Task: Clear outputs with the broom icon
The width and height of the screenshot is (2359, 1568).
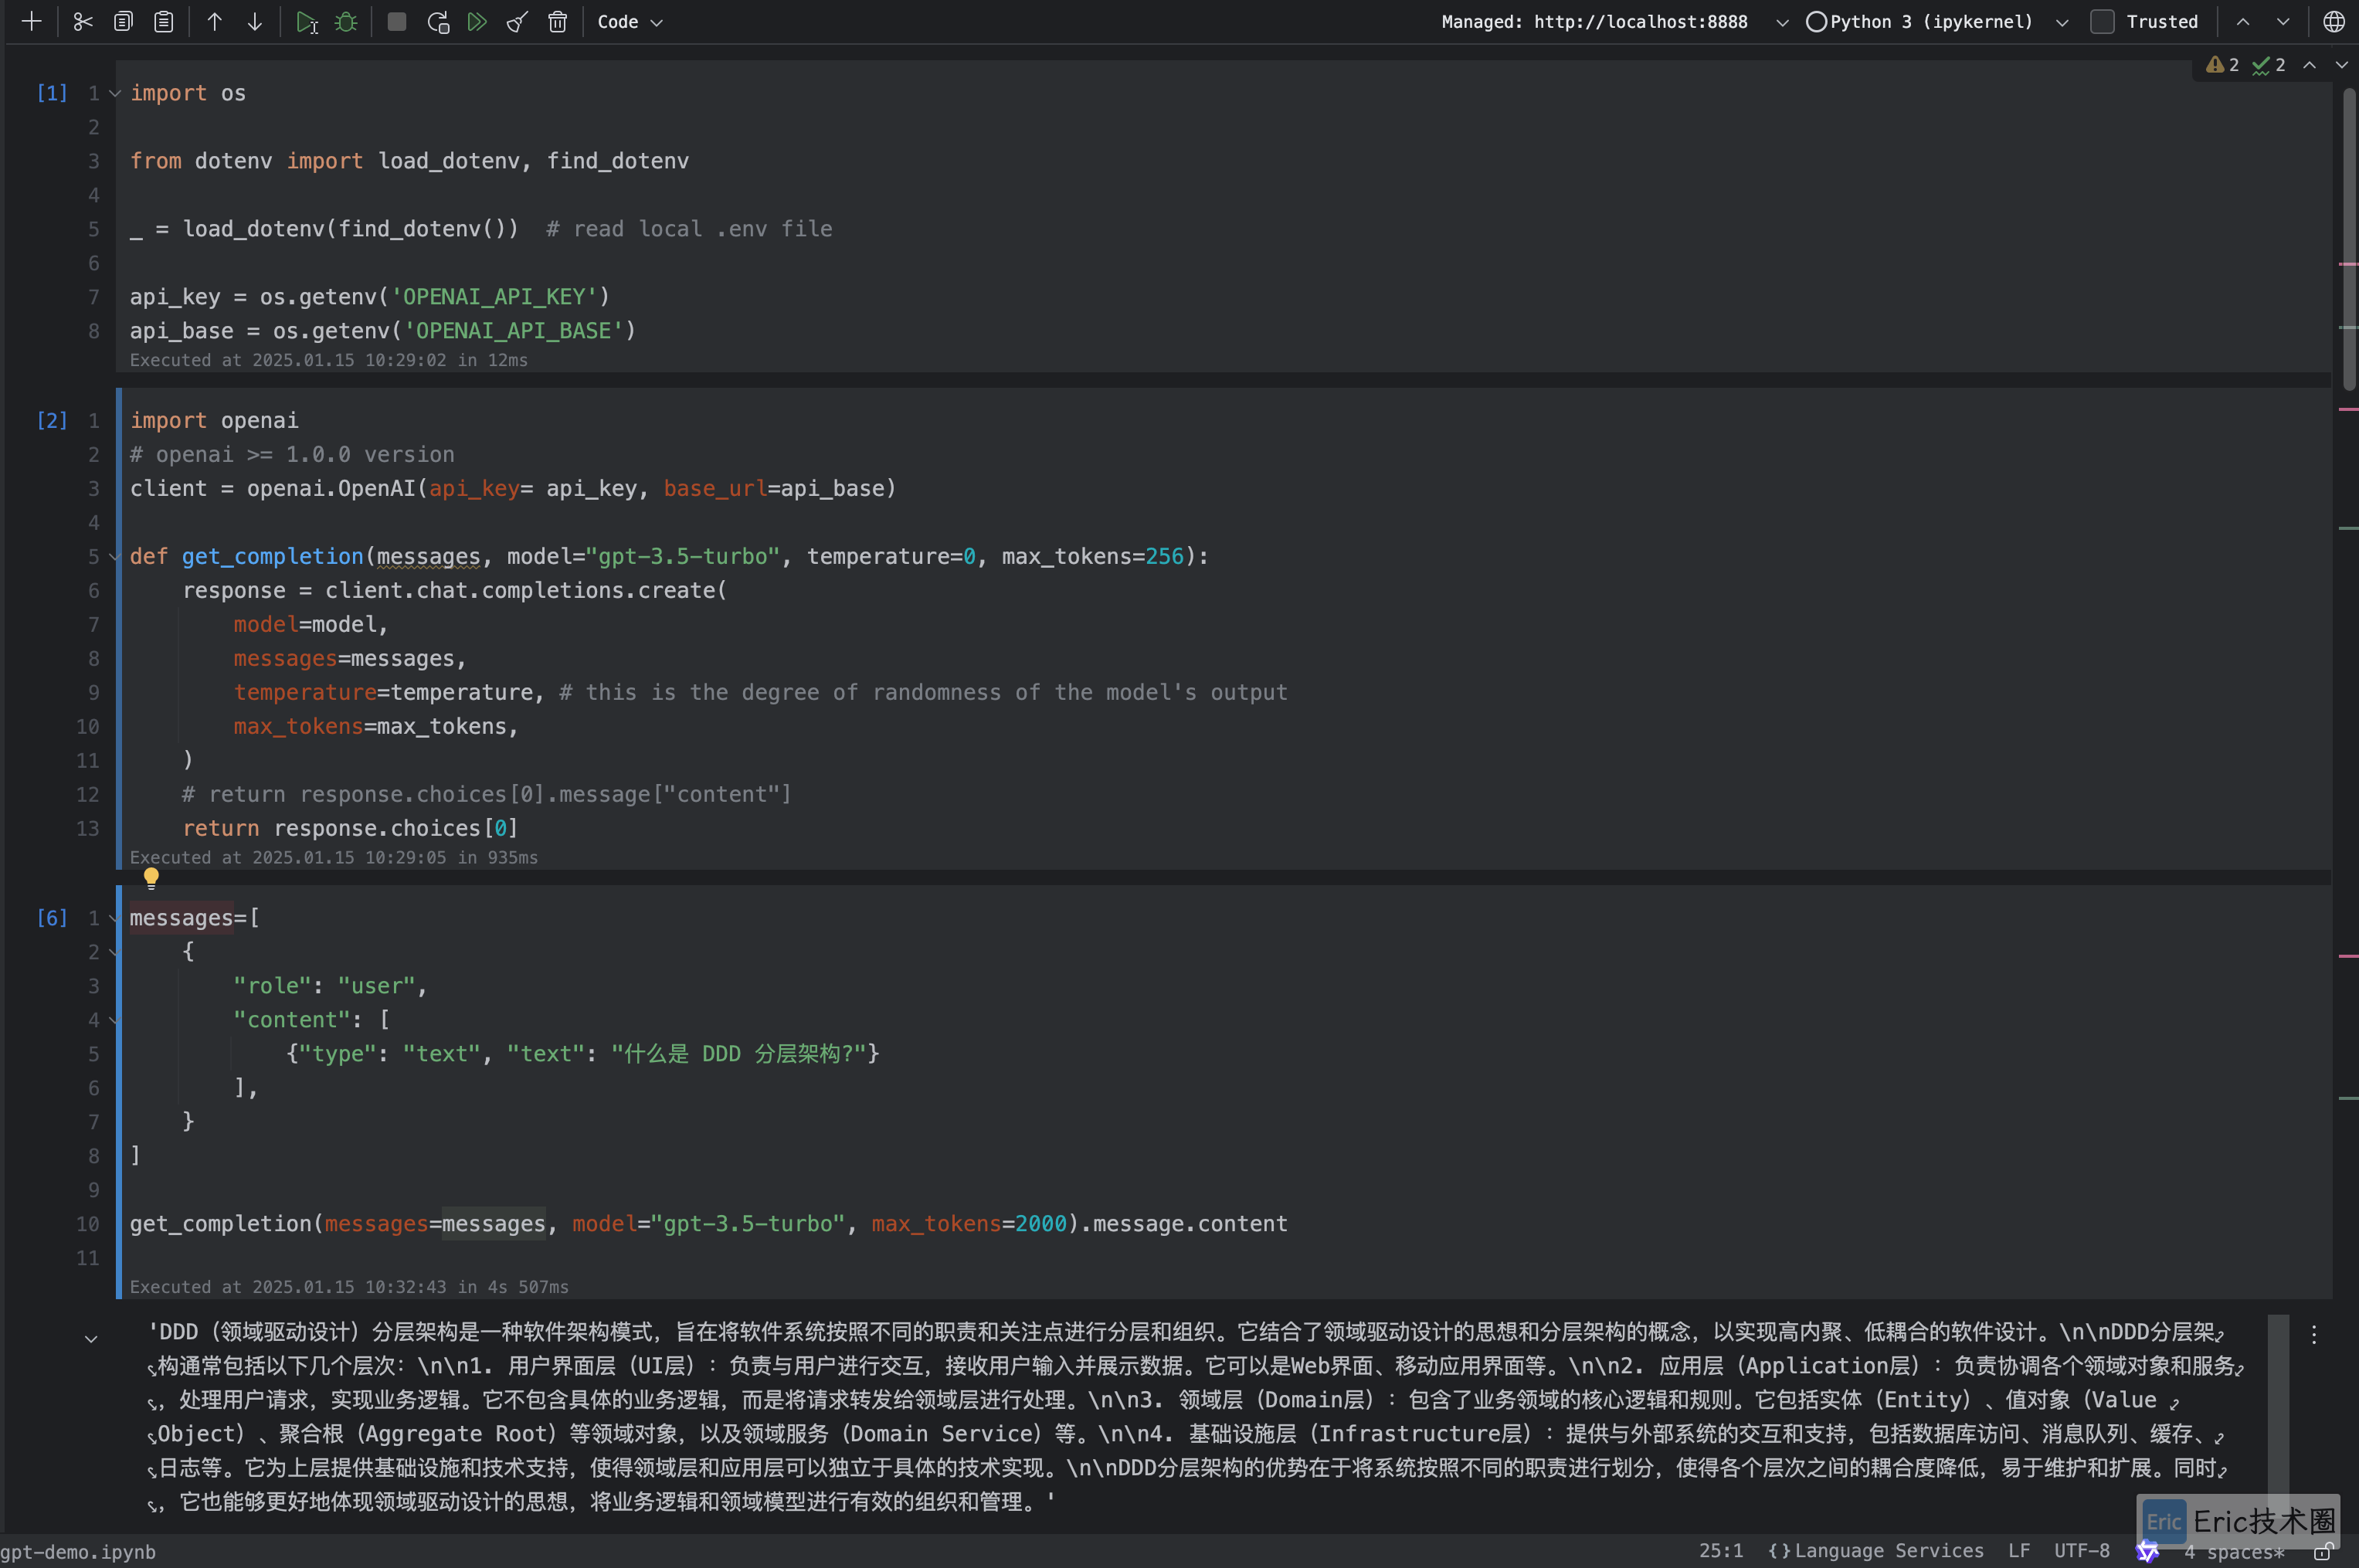Action: [517, 21]
